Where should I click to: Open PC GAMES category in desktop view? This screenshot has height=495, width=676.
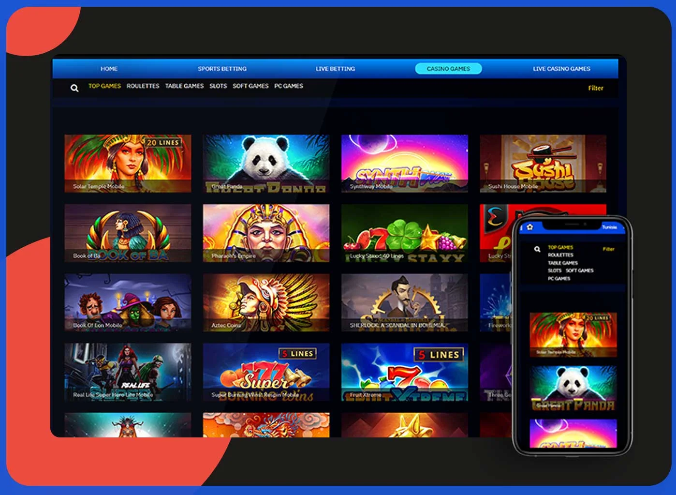(x=289, y=86)
